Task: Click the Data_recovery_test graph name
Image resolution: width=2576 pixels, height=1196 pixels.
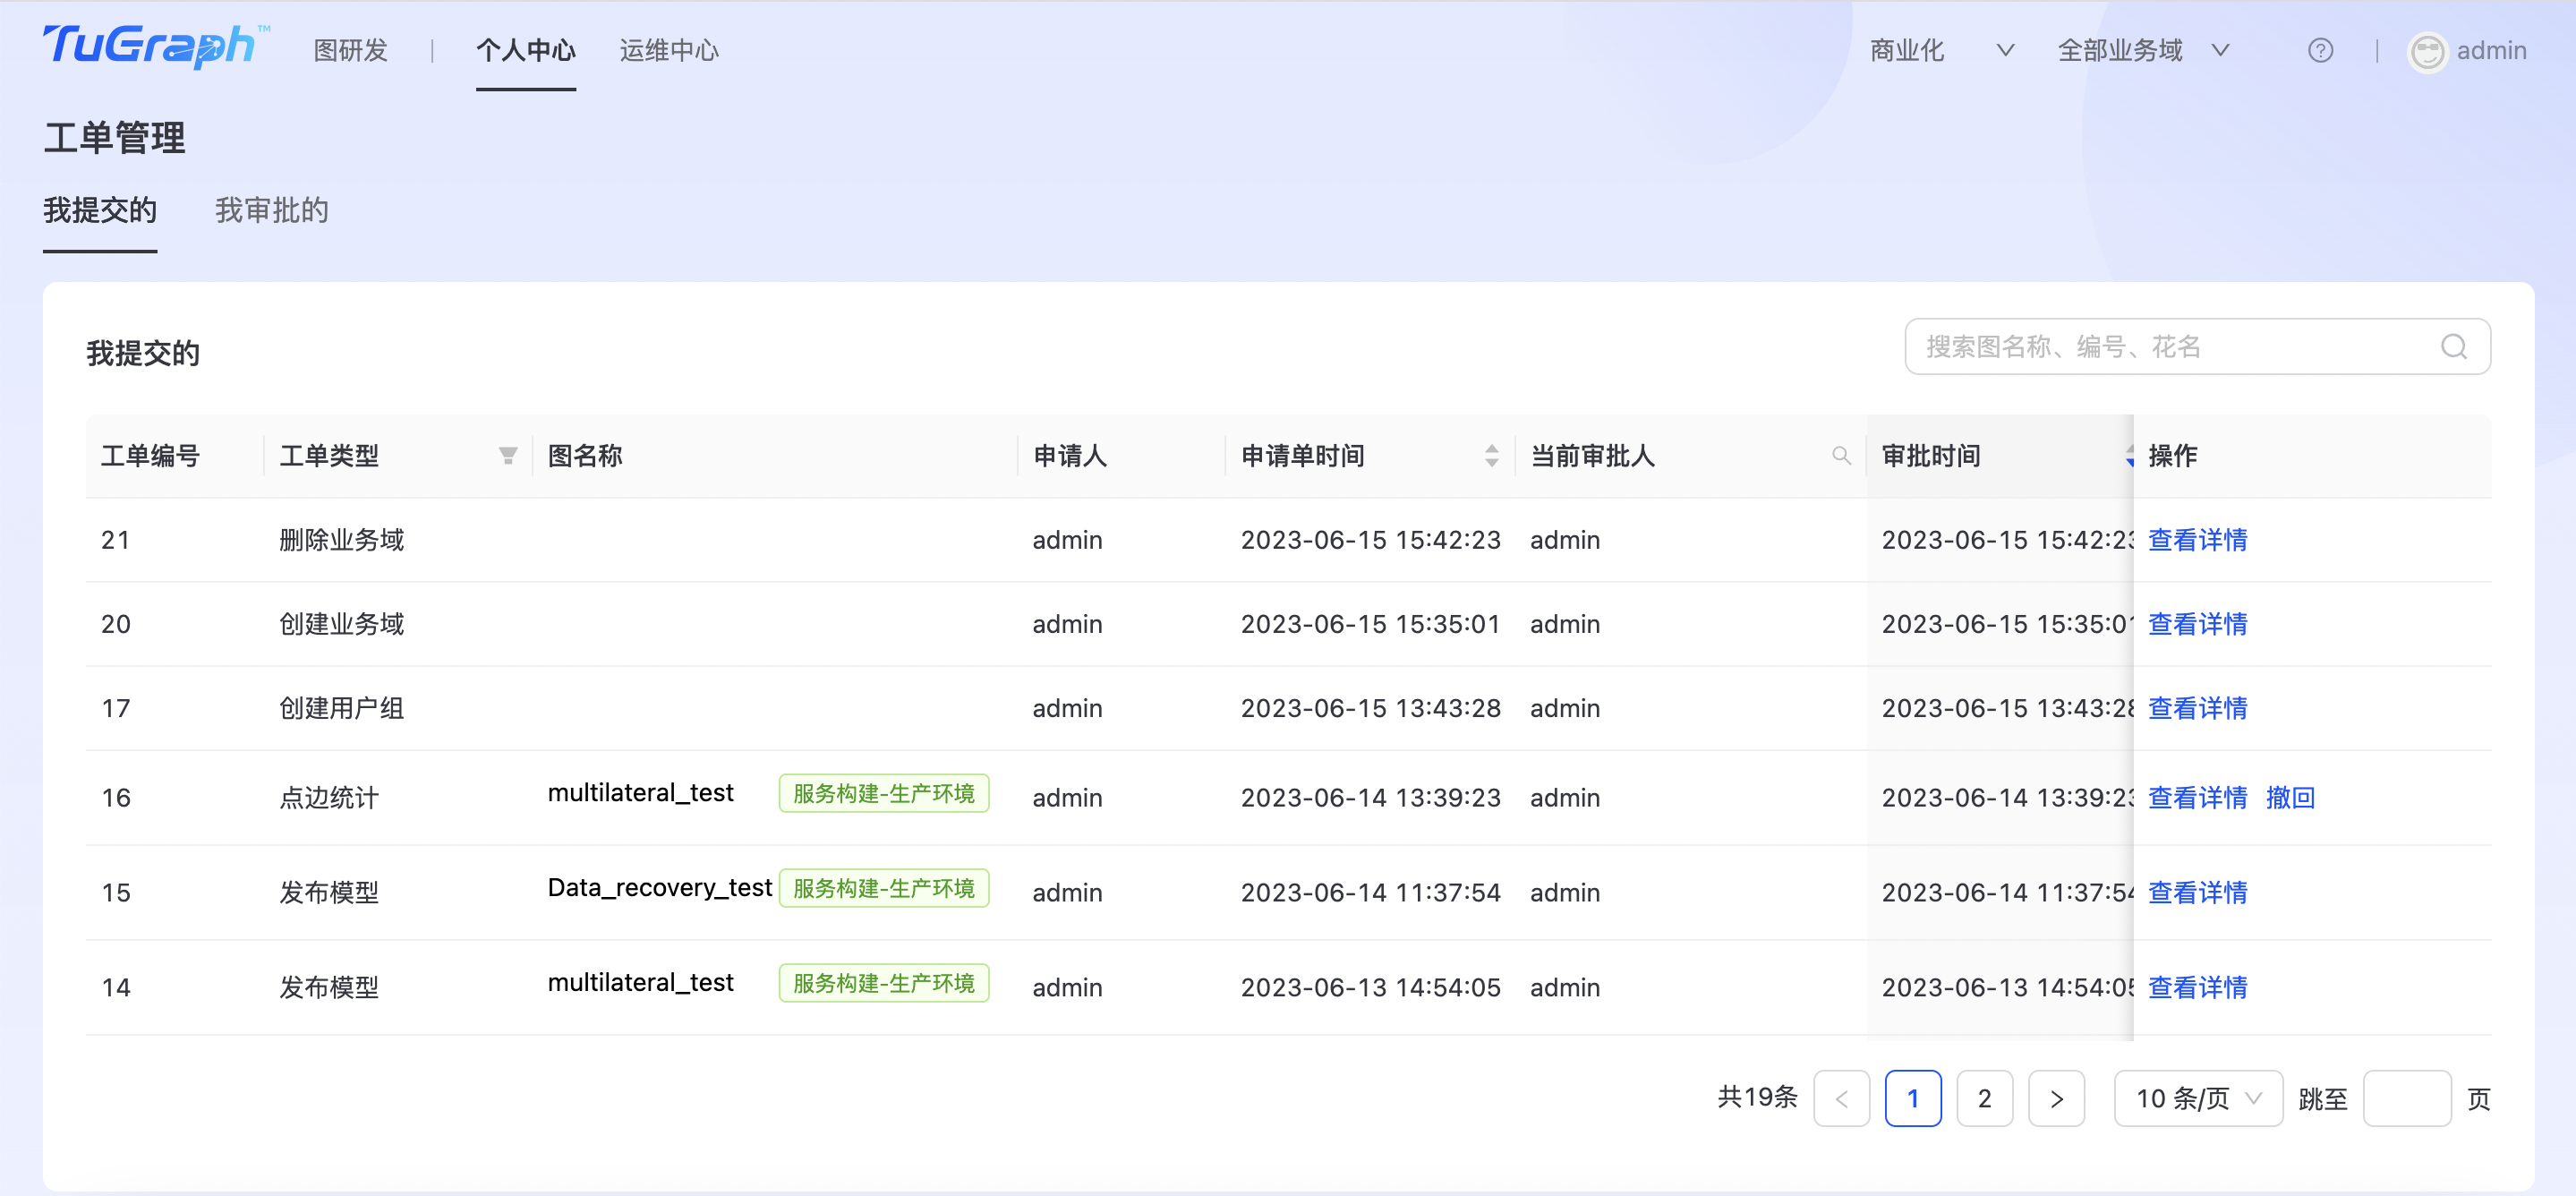Action: 660,887
